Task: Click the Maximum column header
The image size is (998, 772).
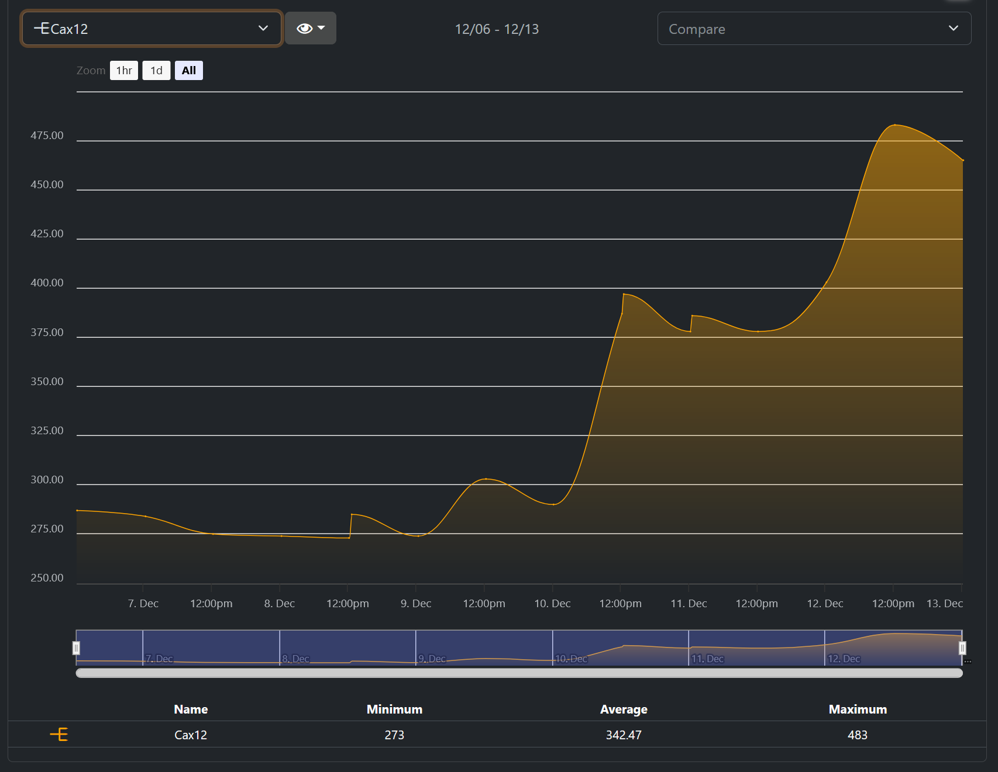Action: point(858,709)
